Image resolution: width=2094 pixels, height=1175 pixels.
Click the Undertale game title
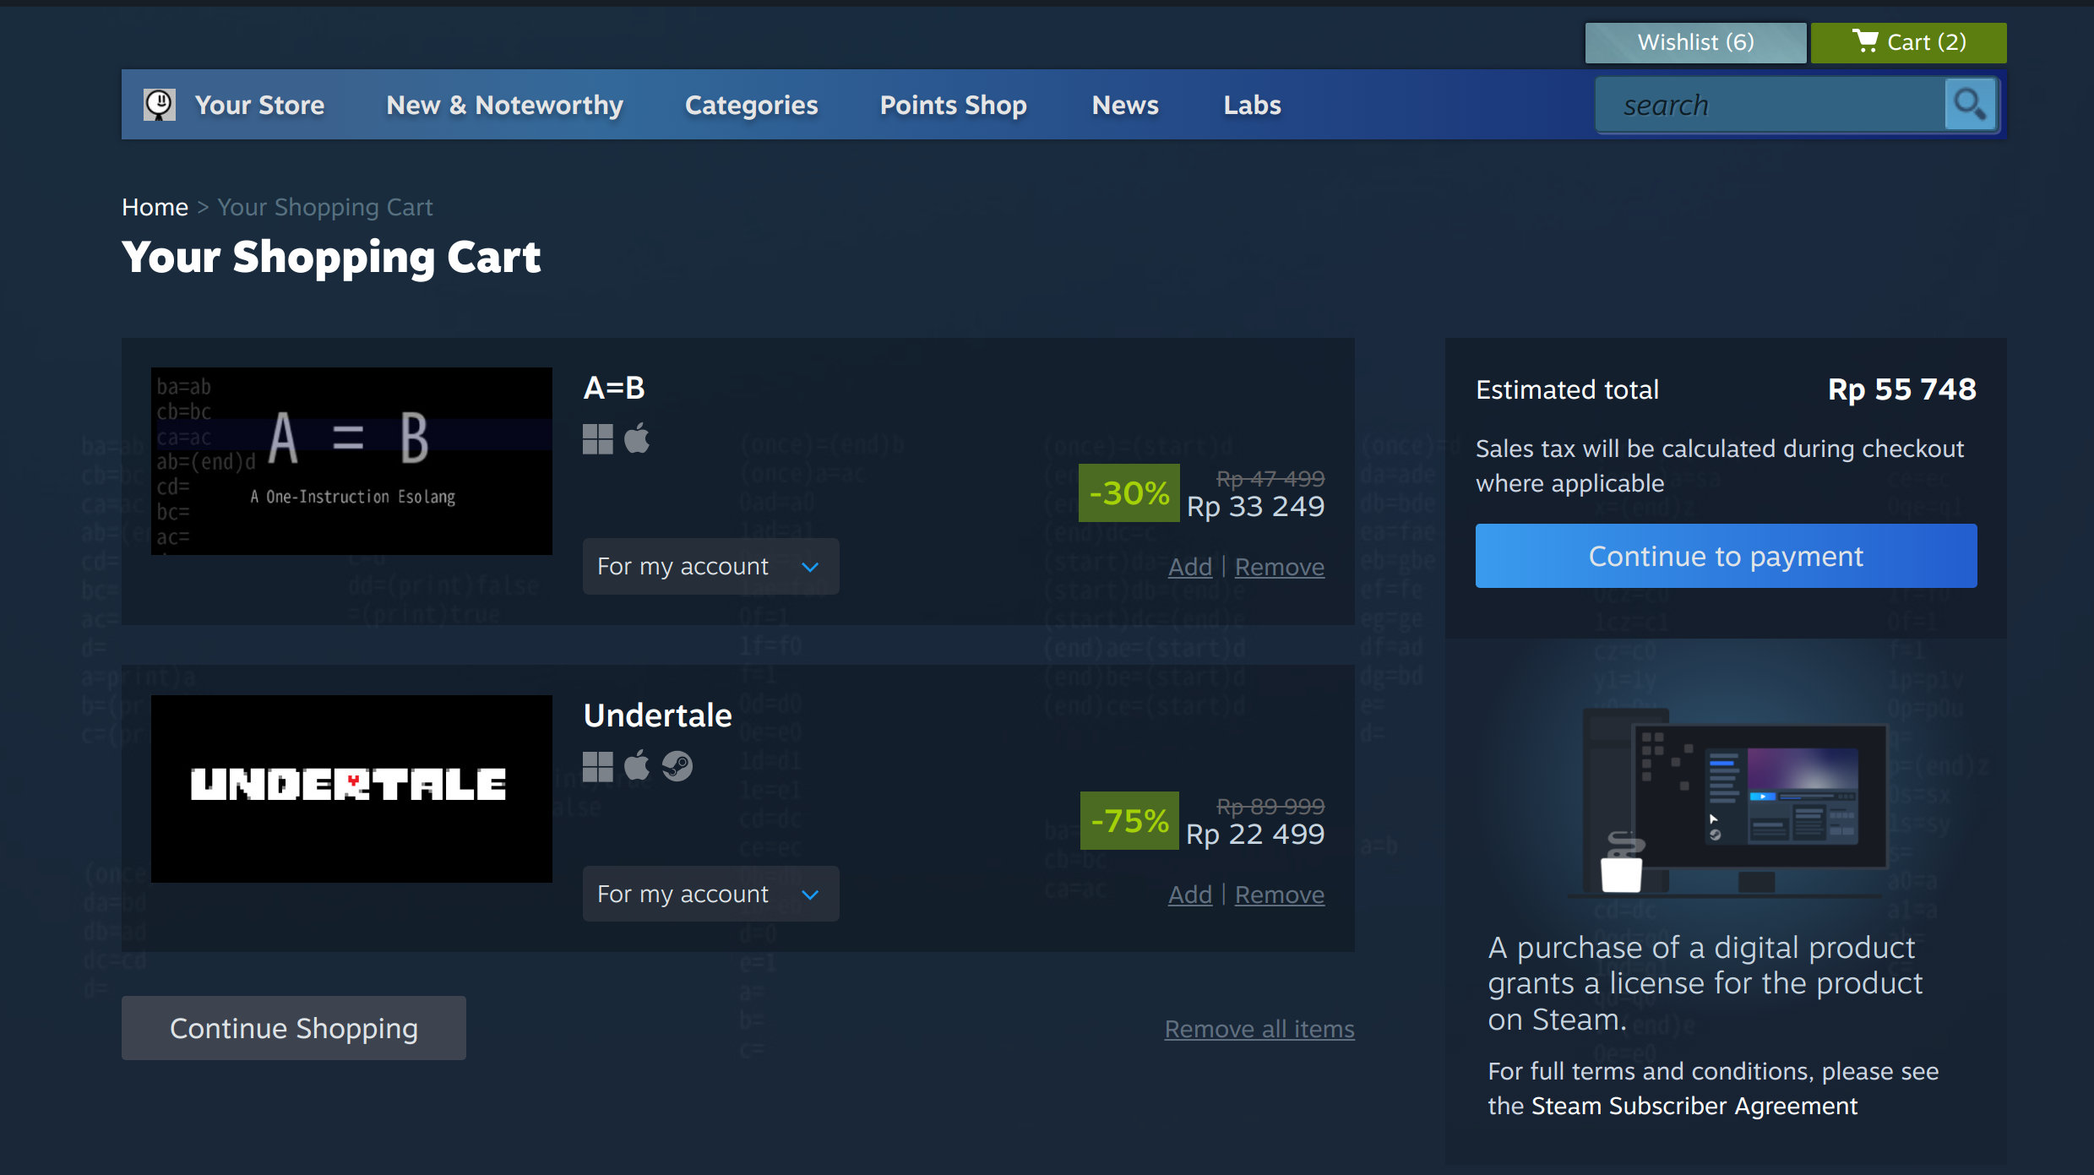point(657,715)
